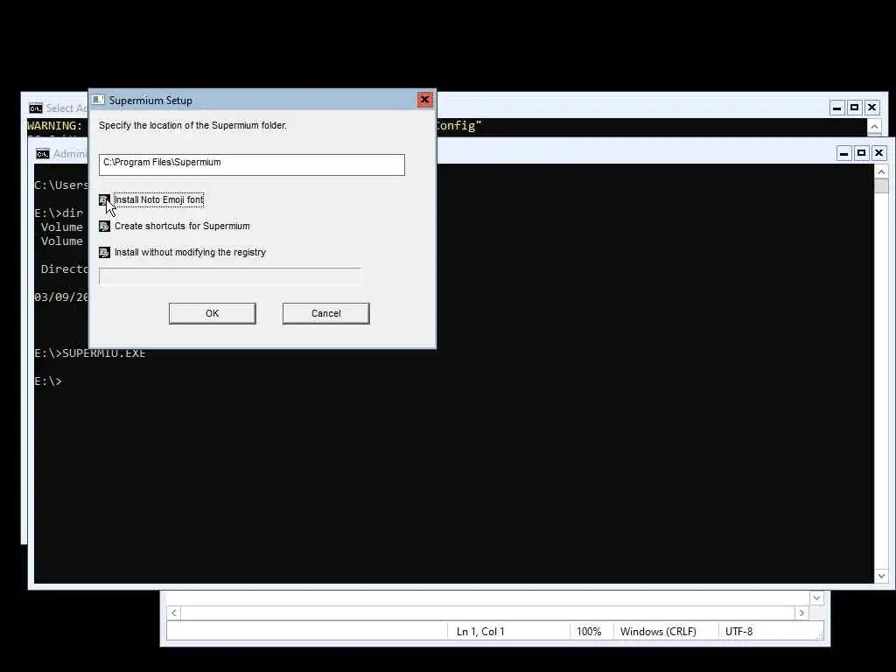Click Ln 1, Col 1 in Notepad status bar
Image resolution: width=896 pixels, height=672 pixels.
coord(480,632)
